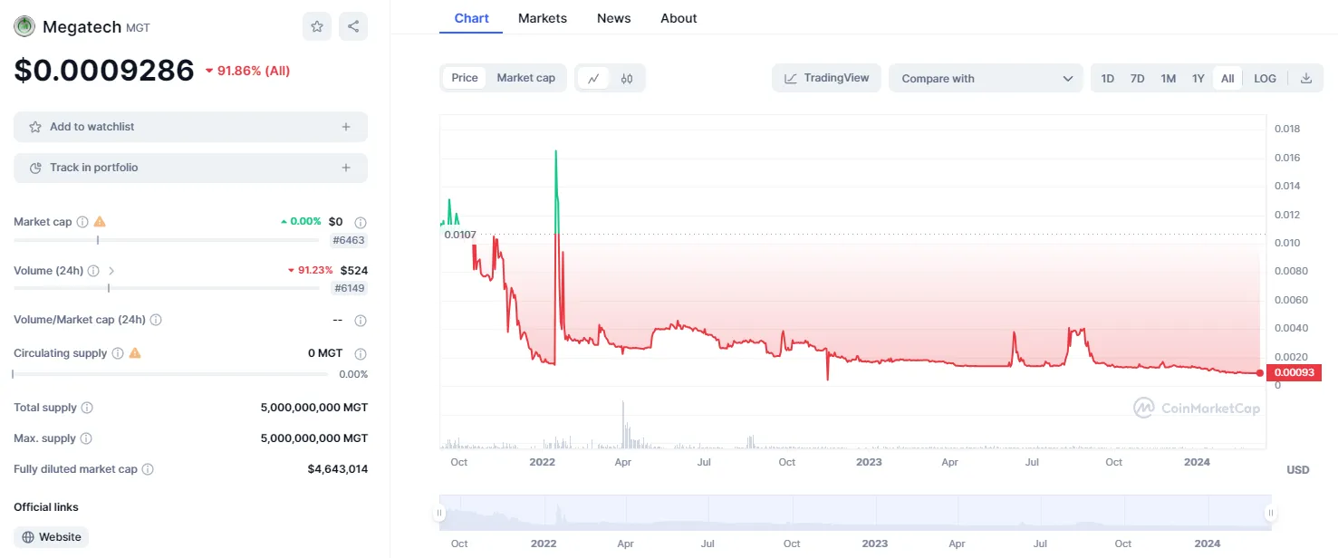Viewport: 1338px width, 558px height.
Task: Open info icon beside the $524 volume value
Action: click(361, 271)
